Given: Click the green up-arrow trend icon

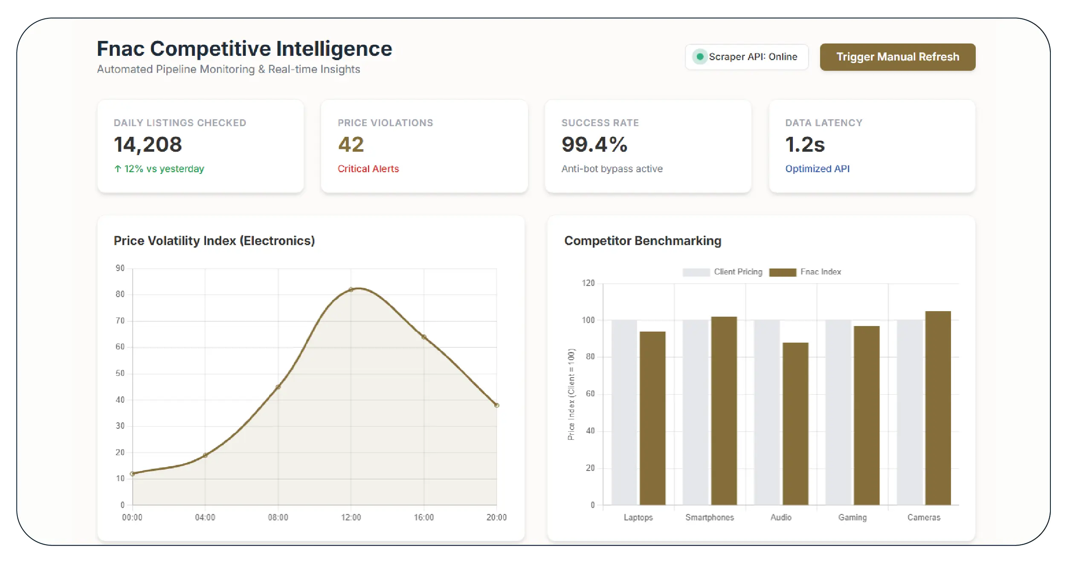Looking at the screenshot, I should pyautogui.click(x=118, y=169).
